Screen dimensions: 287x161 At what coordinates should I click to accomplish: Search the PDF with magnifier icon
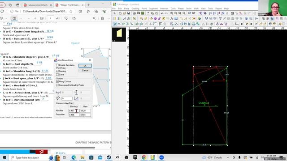pyautogui.click(x=94, y=18)
